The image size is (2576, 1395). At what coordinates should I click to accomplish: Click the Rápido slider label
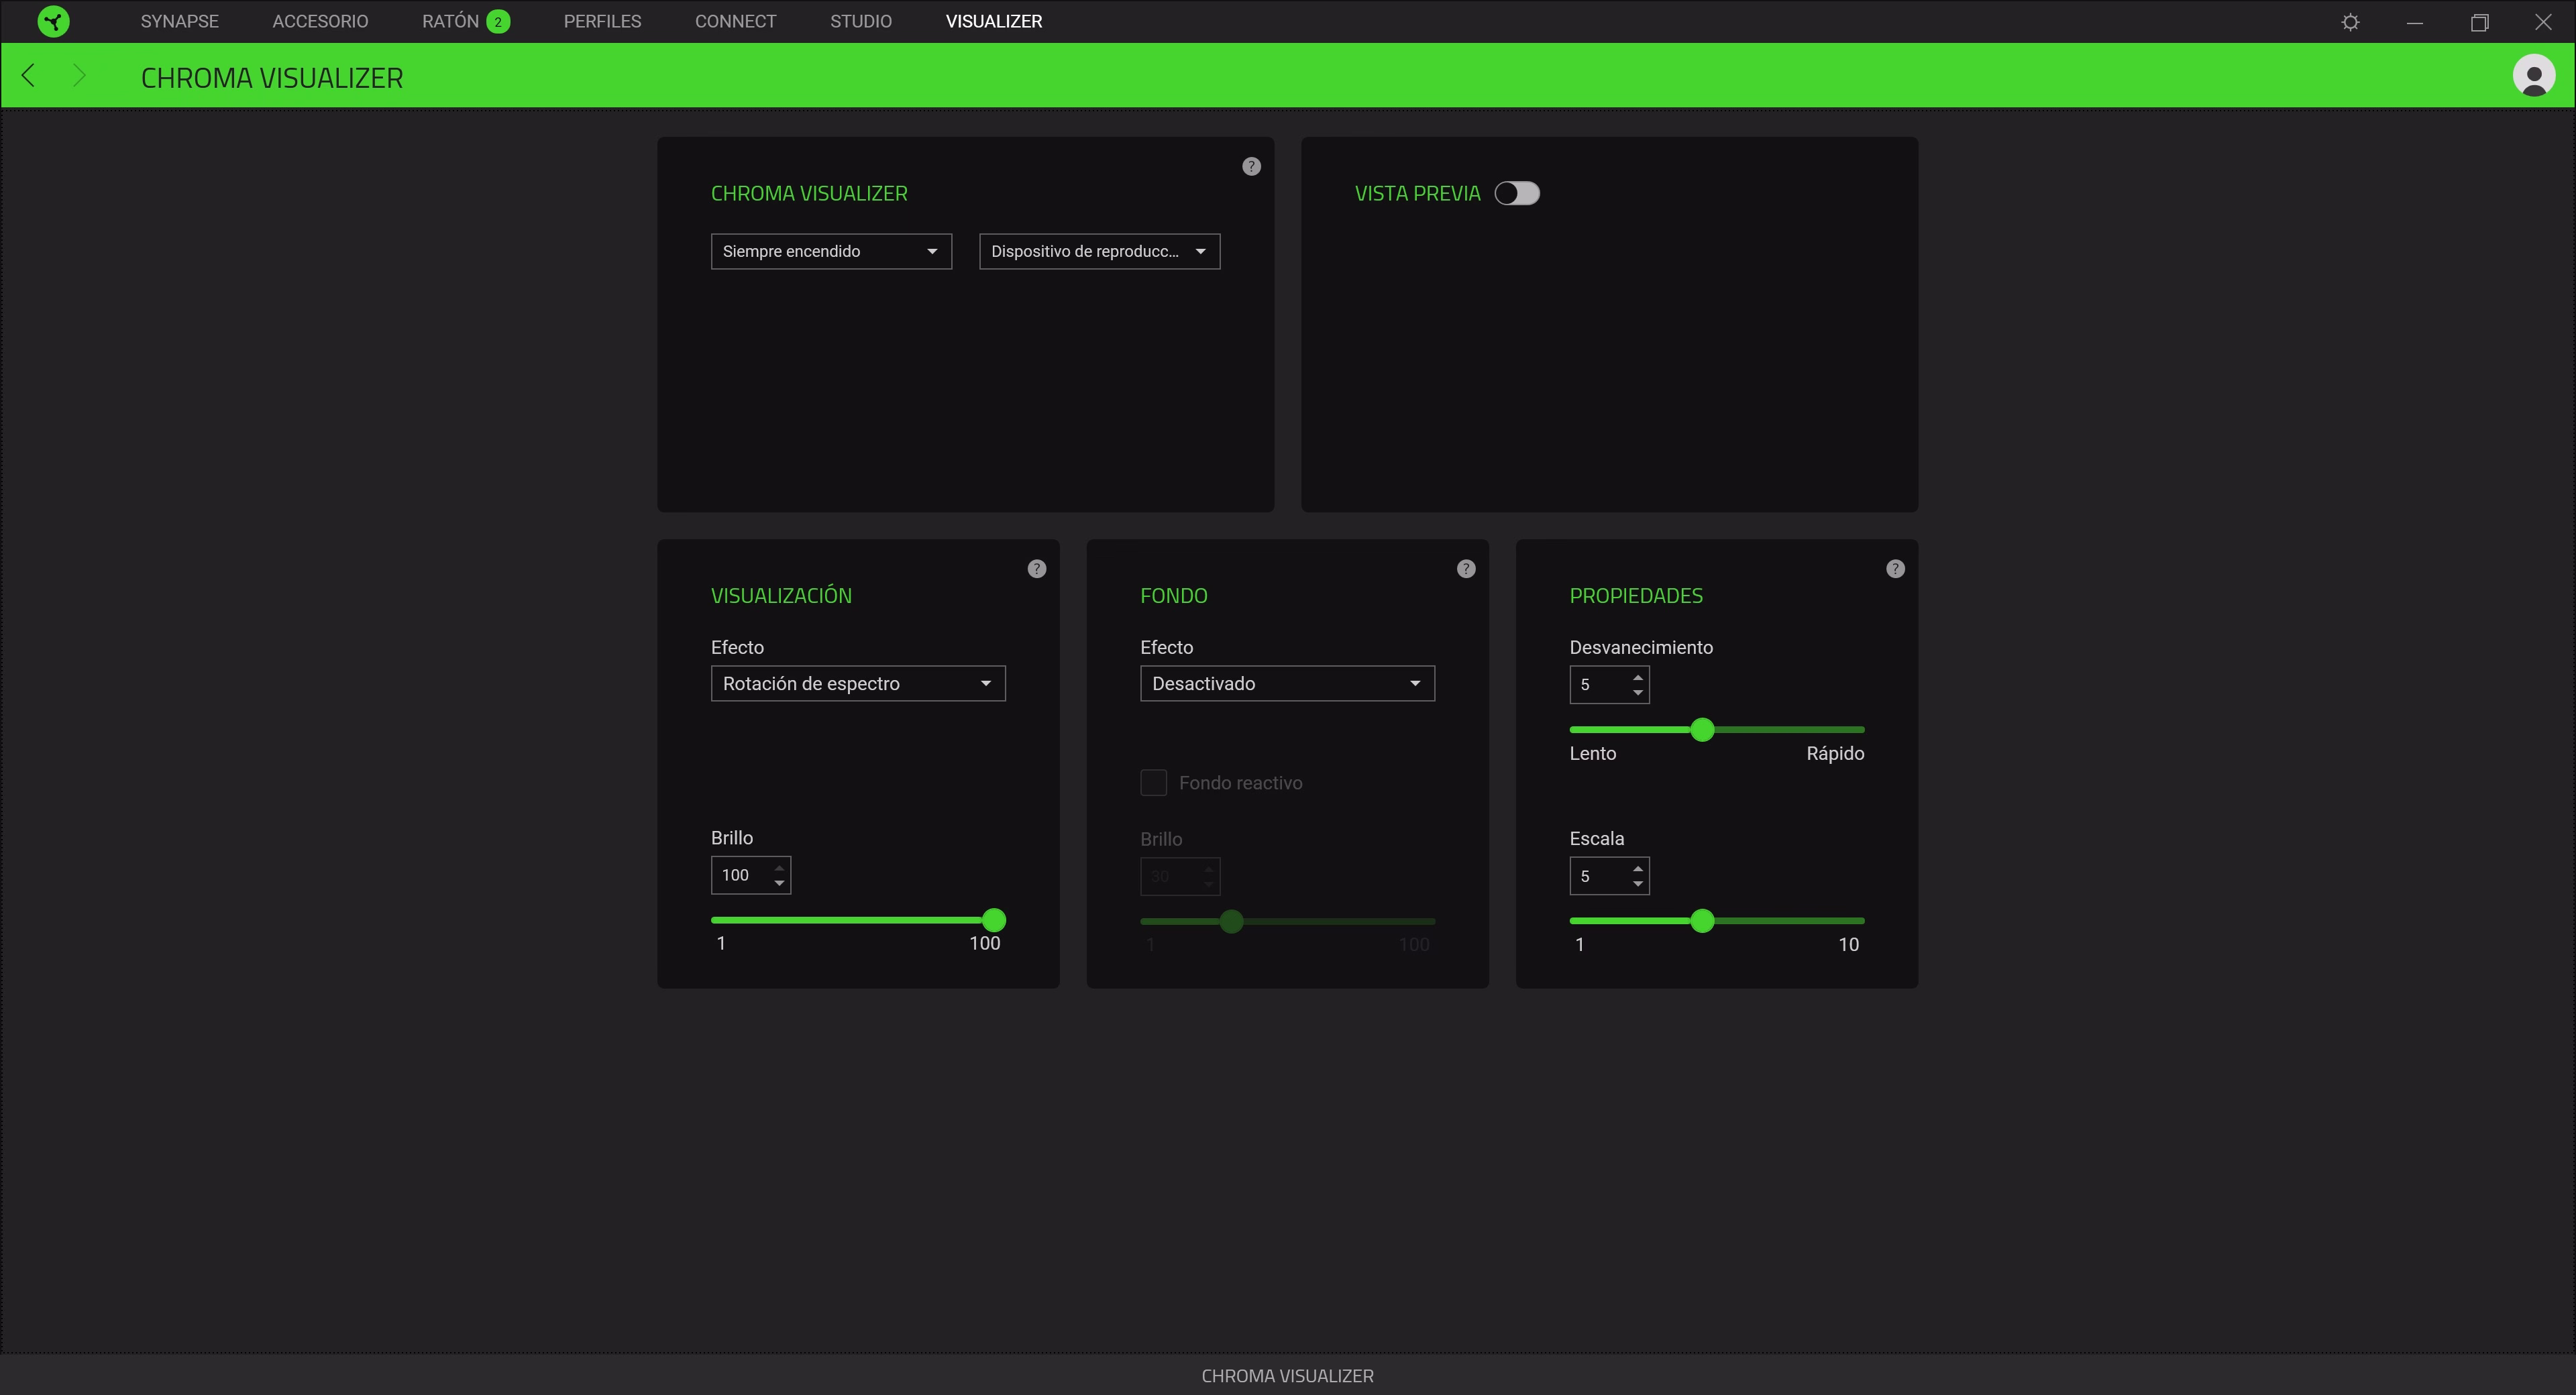pos(1835,754)
